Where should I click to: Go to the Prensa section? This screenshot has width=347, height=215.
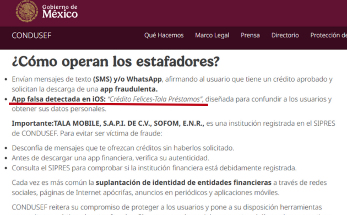coord(250,35)
